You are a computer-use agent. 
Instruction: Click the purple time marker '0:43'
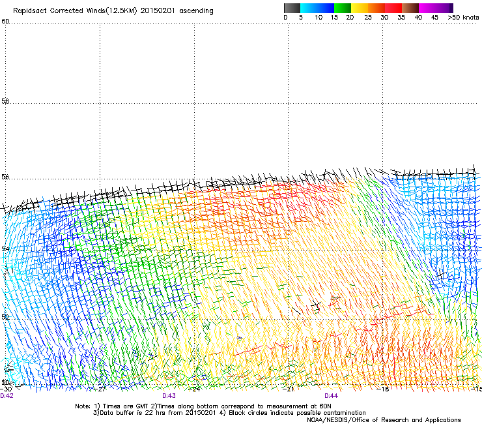click(x=169, y=396)
